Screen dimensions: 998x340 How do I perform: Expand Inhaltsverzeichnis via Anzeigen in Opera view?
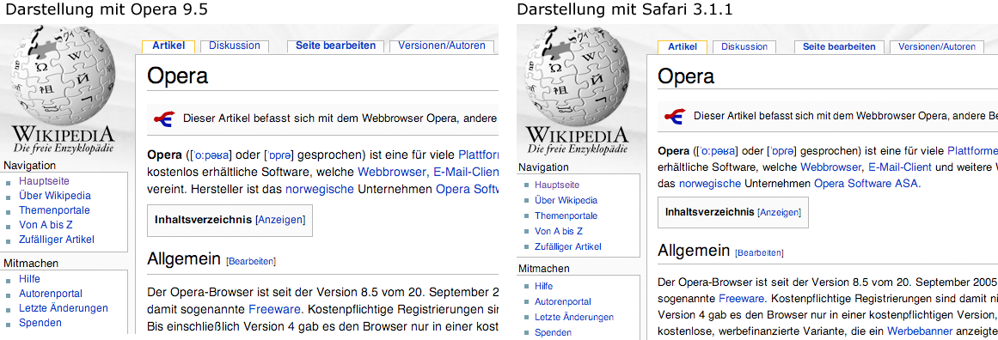tap(280, 220)
